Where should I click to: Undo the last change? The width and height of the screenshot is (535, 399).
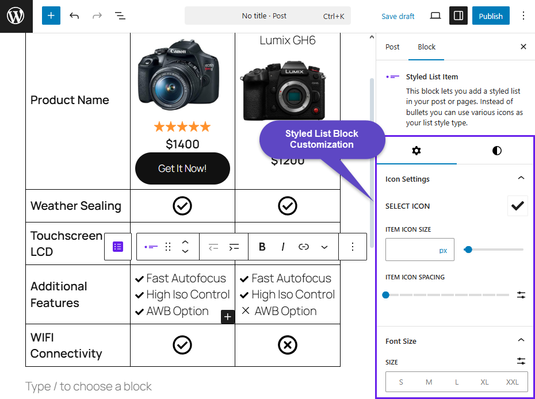tap(74, 16)
